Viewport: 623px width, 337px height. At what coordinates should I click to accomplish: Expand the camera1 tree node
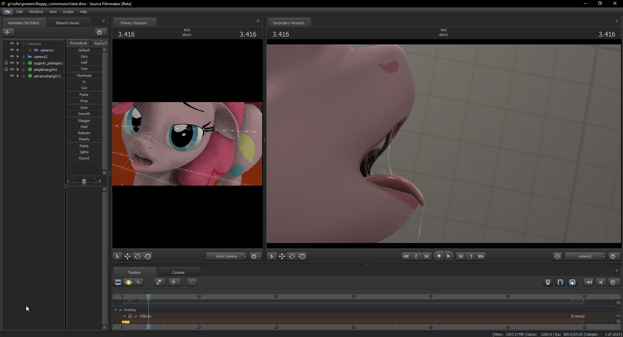click(x=30, y=50)
